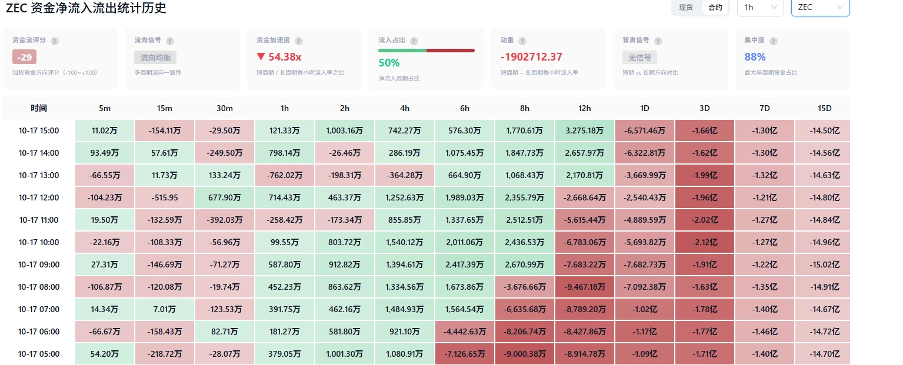Viewport: 903px width, 365px height.
Task: Click the -515.95 cell
Action: point(165,197)
